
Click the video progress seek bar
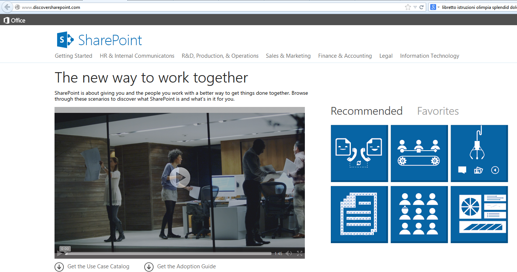click(168, 253)
